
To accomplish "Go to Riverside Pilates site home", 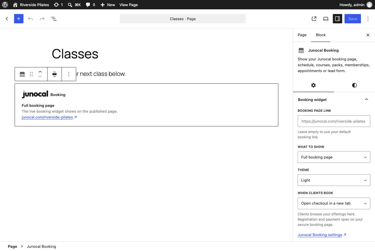I will (31, 5).
